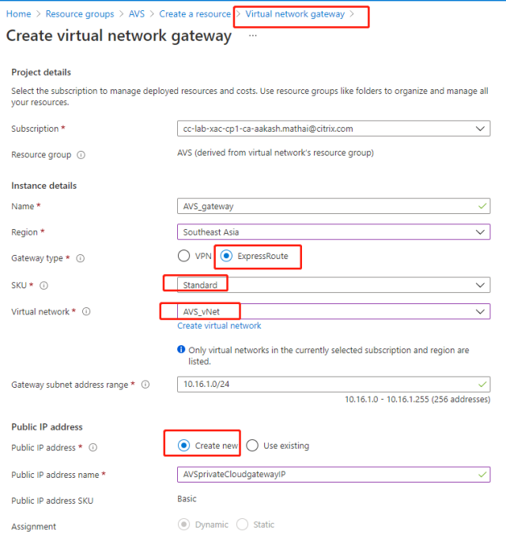This screenshot has height=541, width=506.
Task: Click the info icon beside Resource group
Action: tap(81, 155)
